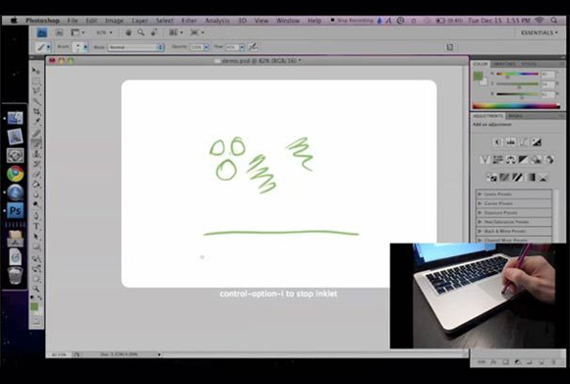Toggle Quick Mask mode in toolbox
This screenshot has height=384, width=570.
pos(36,320)
